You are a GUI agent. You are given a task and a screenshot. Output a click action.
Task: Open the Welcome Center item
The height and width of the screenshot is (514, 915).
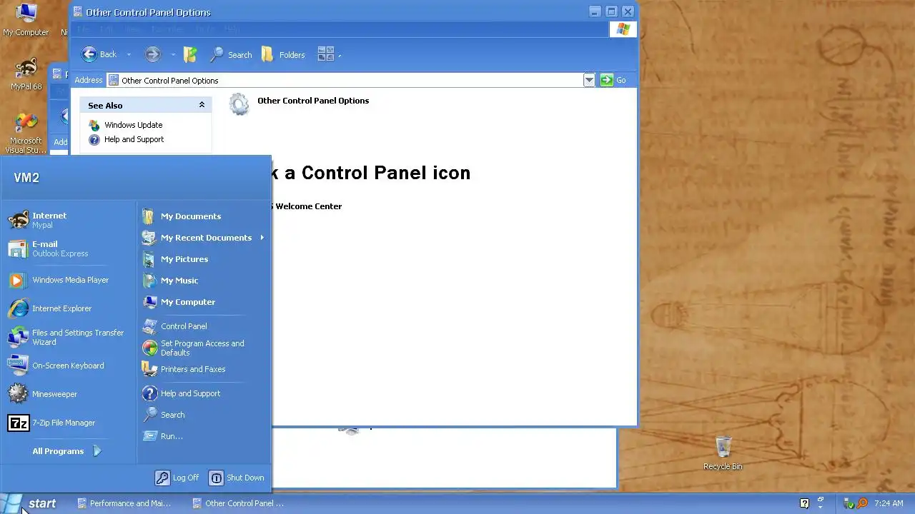pyautogui.click(x=308, y=206)
